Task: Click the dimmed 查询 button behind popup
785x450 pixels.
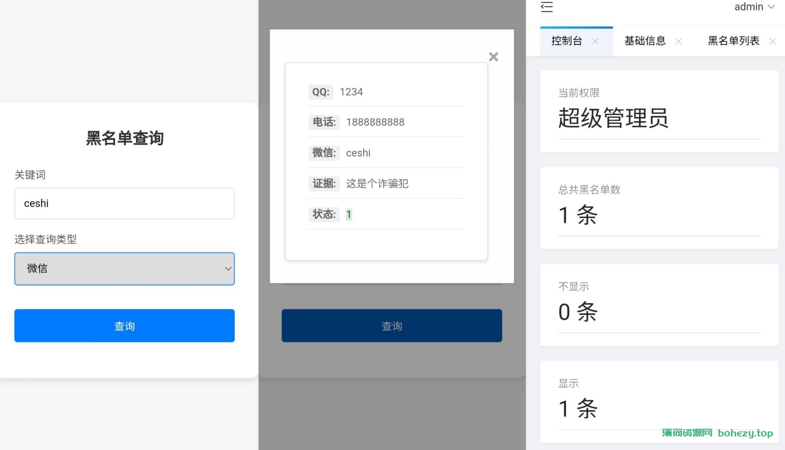Action: click(392, 326)
